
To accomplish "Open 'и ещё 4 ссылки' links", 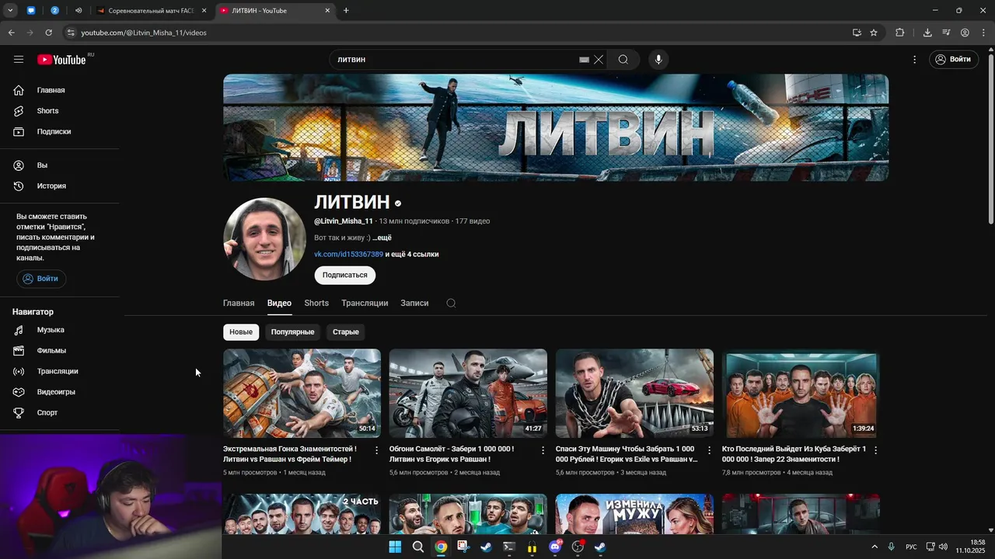I will click(412, 255).
